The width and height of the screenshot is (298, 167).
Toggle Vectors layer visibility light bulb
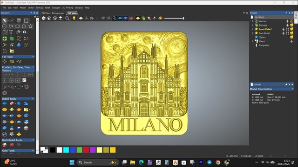point(292,21)
